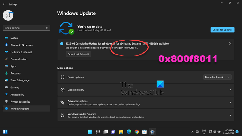This screenshot has height=136, width=242.
Task: Click Check for updates button
Action: click(222, 30)
